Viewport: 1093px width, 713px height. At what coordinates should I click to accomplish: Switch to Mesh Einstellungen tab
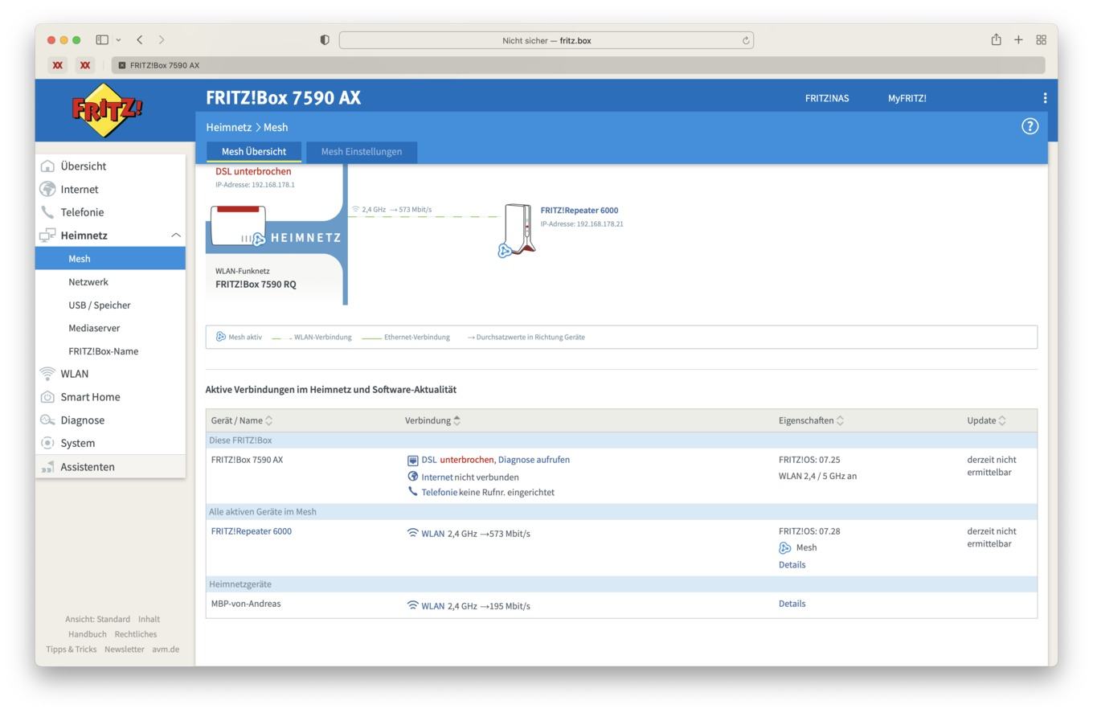pyautogui.click(x=362, y=151)
